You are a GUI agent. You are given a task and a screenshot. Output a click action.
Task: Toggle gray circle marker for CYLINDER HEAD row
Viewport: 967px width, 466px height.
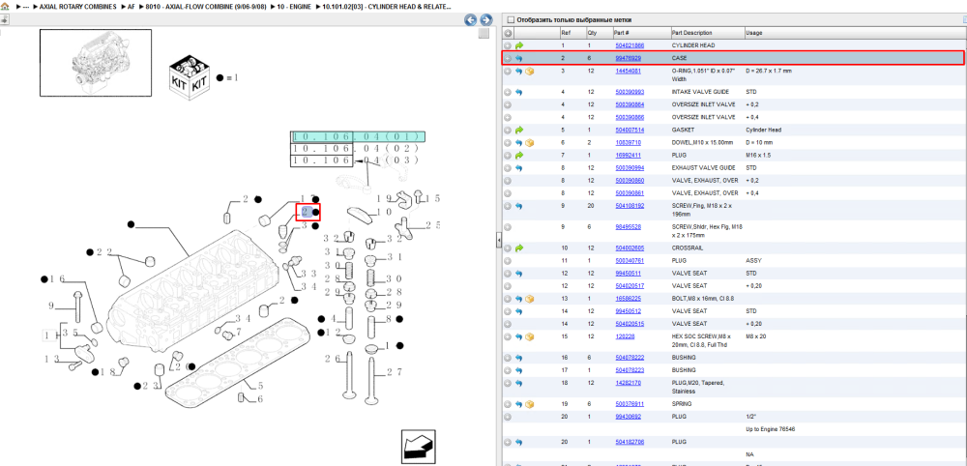point(508,45)
